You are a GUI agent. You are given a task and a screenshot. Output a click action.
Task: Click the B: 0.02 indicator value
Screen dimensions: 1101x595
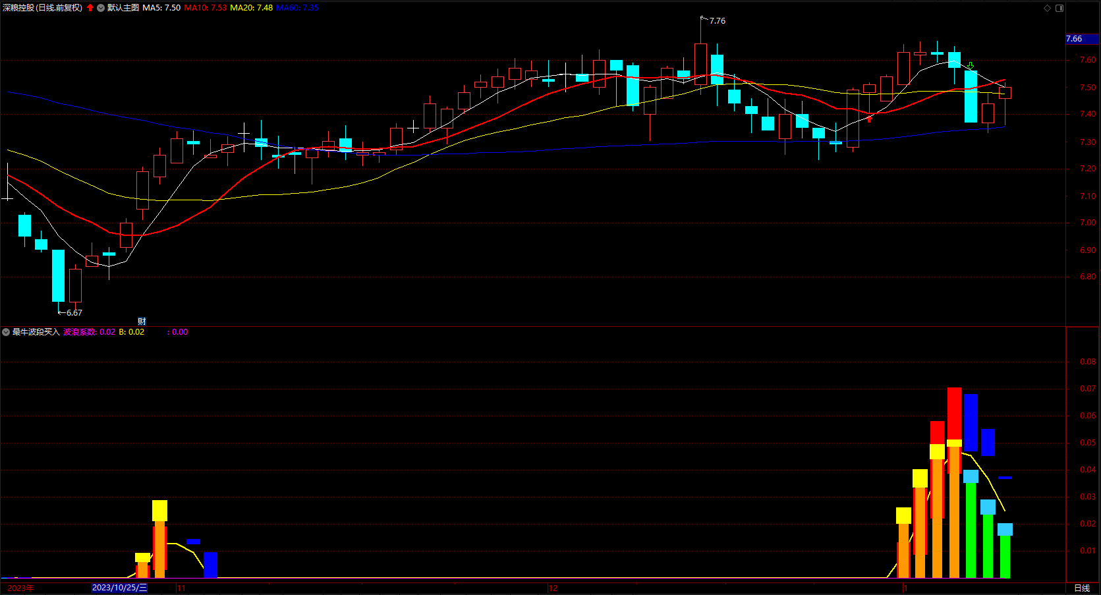coord(132,332)
